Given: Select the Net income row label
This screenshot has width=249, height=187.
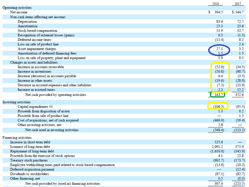Looking at the screenshot, I should pyautogui.click(x=19, y=12).
